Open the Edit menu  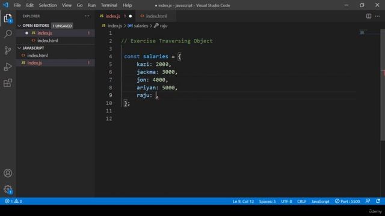coord(29,5)
